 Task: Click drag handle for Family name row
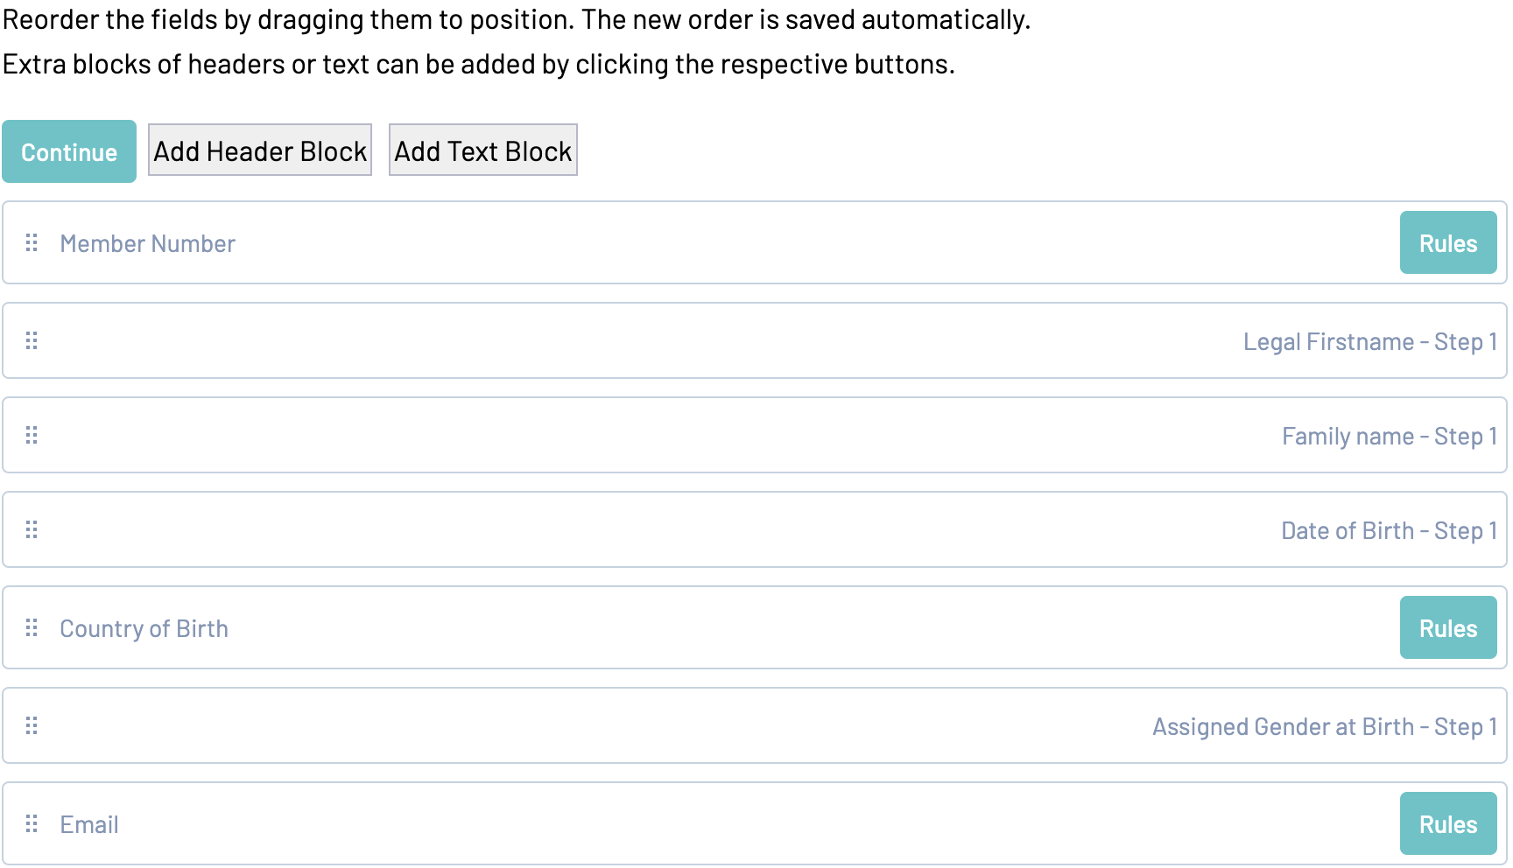(x=32, y=435)
